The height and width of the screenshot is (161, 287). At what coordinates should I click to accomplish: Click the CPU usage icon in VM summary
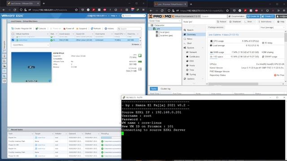140,55
